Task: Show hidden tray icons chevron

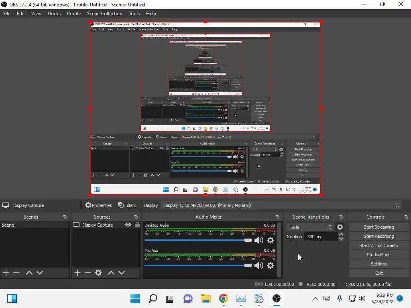Action: [x=315, y=298]
